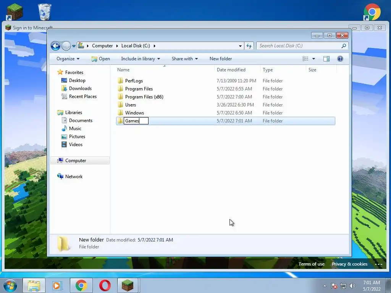This screenshot has height=293, width=391.
Task: Open Action Center flag icon
Action: [x=334, y=286]
